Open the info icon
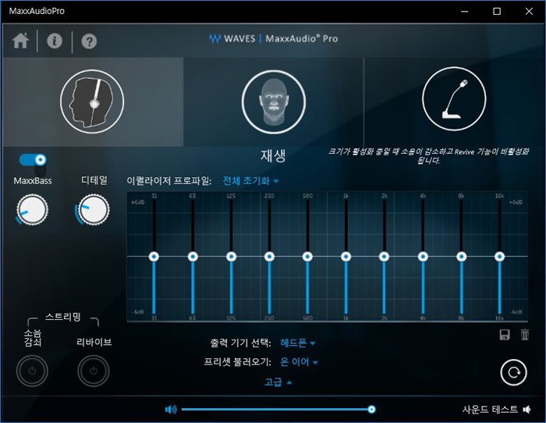546x423 pixels. [x=55, y=41]
